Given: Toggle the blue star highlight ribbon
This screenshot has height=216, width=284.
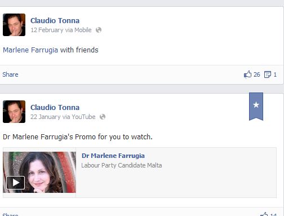Looking at the screenshot, I should tap(256, 106).
